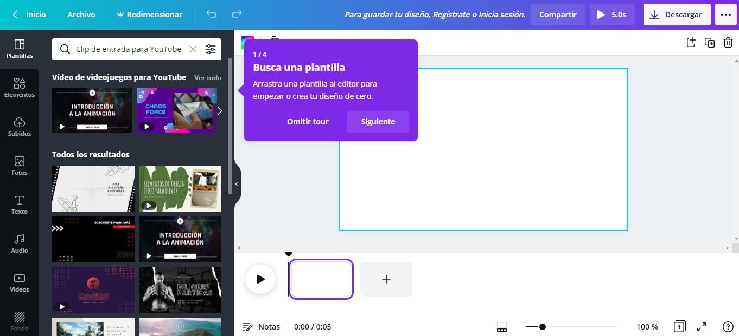Collapse the templates side panel
Viewport: 739px width, 336px height.
point(236,184)
